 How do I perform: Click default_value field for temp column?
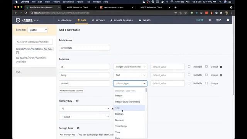click(167, 75)
